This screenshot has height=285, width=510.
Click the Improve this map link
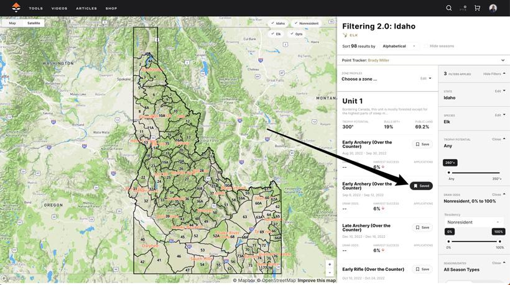point(317,281)
